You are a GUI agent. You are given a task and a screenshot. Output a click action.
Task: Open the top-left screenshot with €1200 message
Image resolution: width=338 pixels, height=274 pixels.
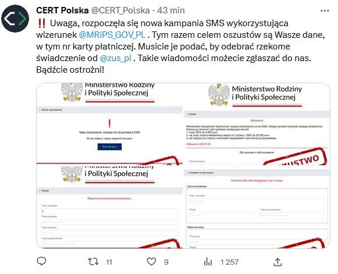109,123
